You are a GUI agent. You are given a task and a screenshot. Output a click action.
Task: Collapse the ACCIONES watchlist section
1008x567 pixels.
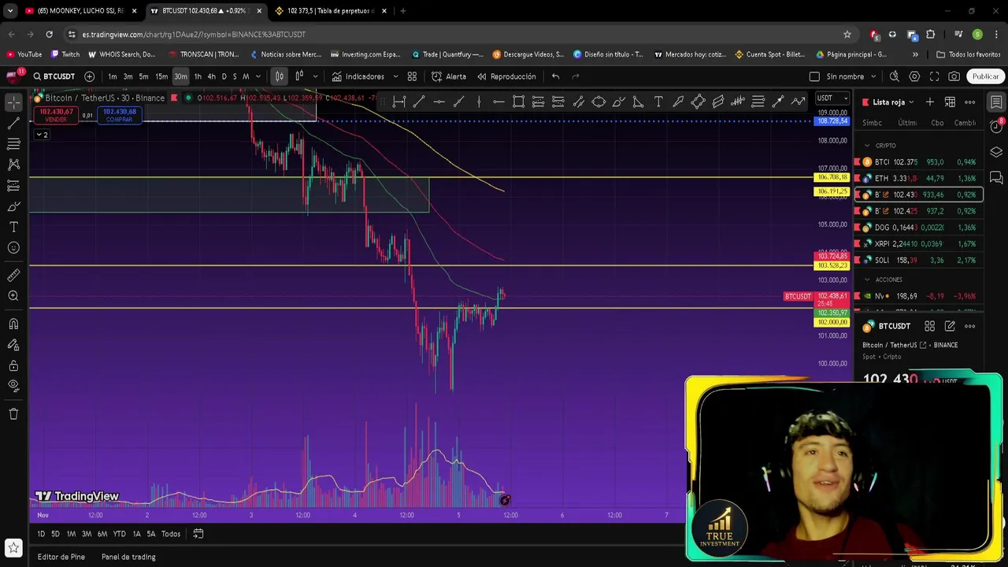867,280
